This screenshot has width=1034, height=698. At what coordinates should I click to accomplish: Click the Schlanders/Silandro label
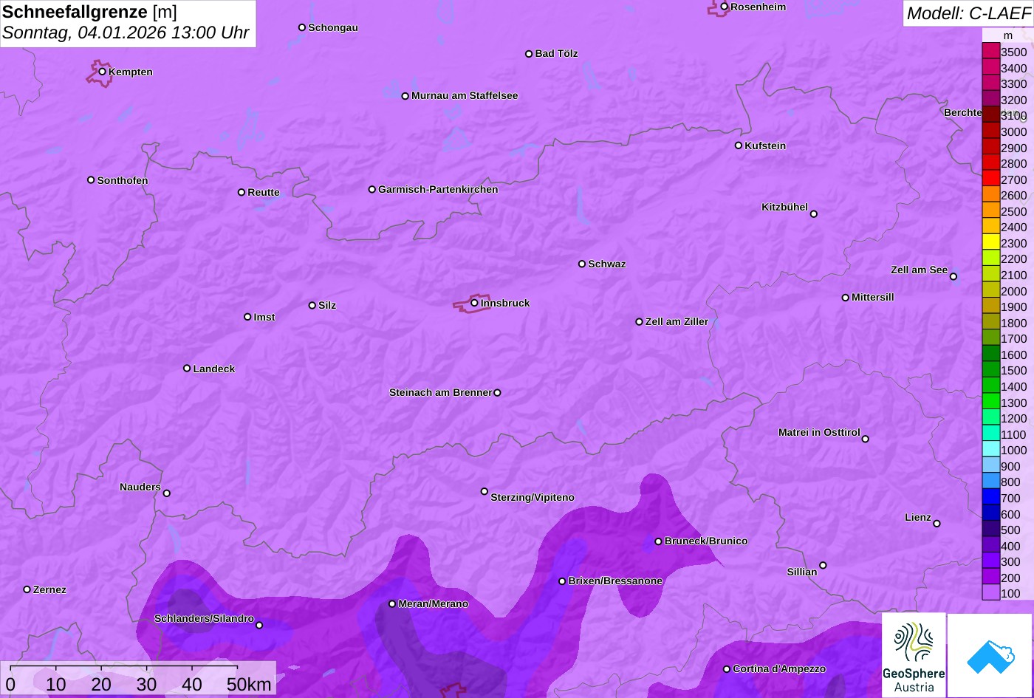click(x=204, y=618)
